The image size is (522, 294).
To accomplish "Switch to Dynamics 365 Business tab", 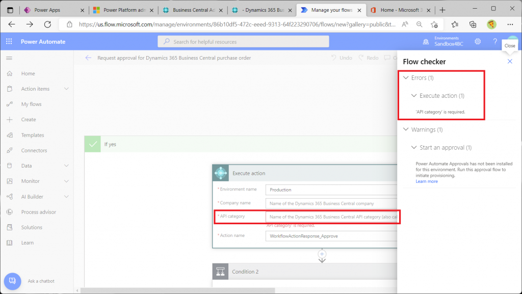I will [x=262, y=10].
